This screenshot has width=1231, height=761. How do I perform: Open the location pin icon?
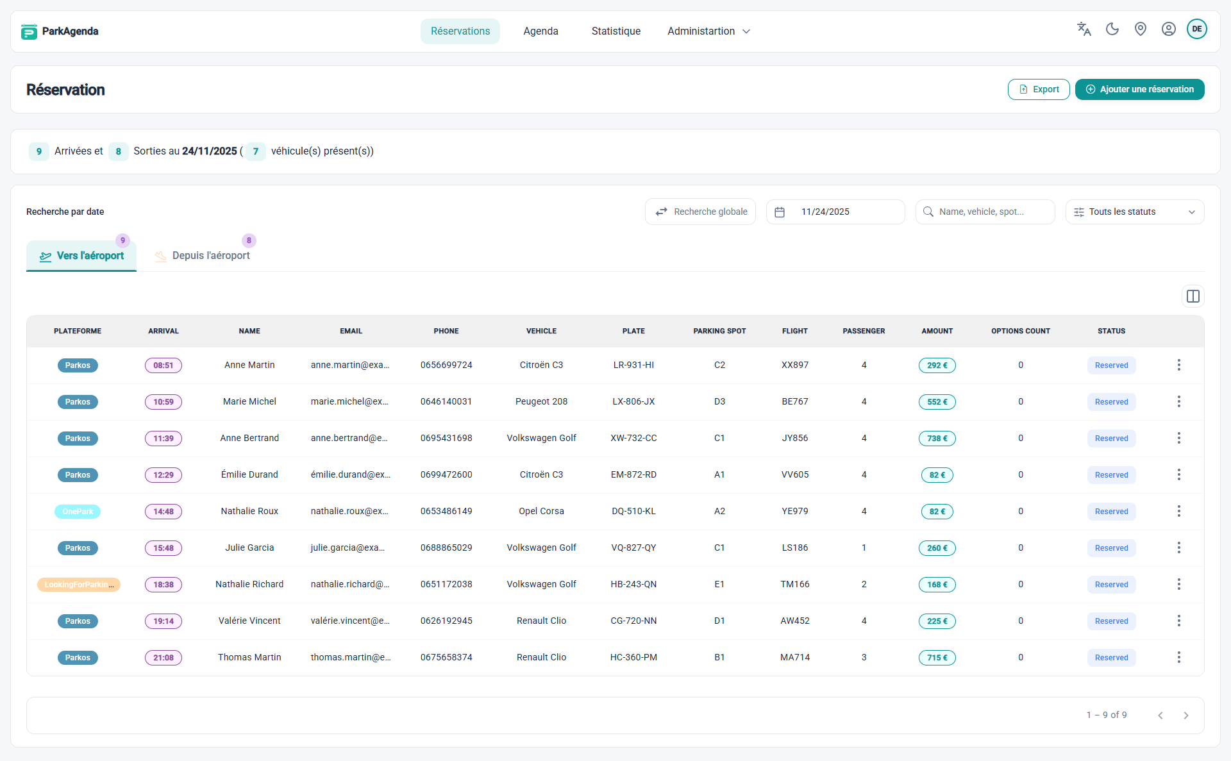coord(1141,29)
